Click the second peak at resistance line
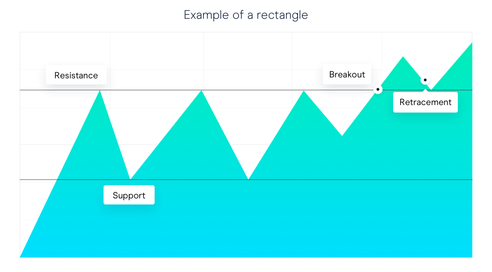492x272 pixels. [202, 91]
